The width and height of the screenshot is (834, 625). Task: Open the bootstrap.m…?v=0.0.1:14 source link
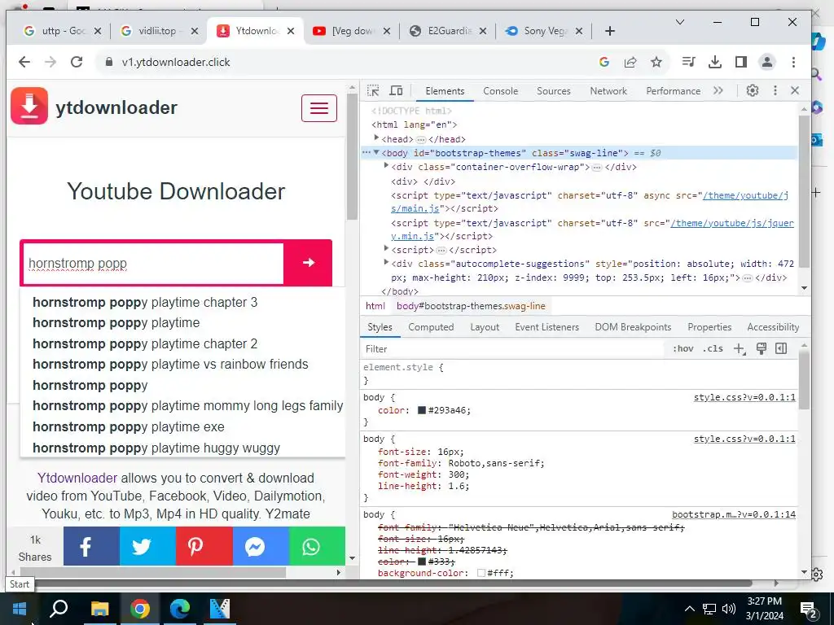734,514
